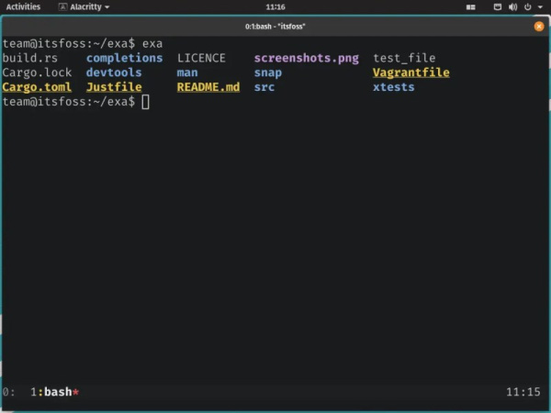The width and height of the screenshot is (551, 413).
Task: Close the window with orange X button
Action: 539,27
